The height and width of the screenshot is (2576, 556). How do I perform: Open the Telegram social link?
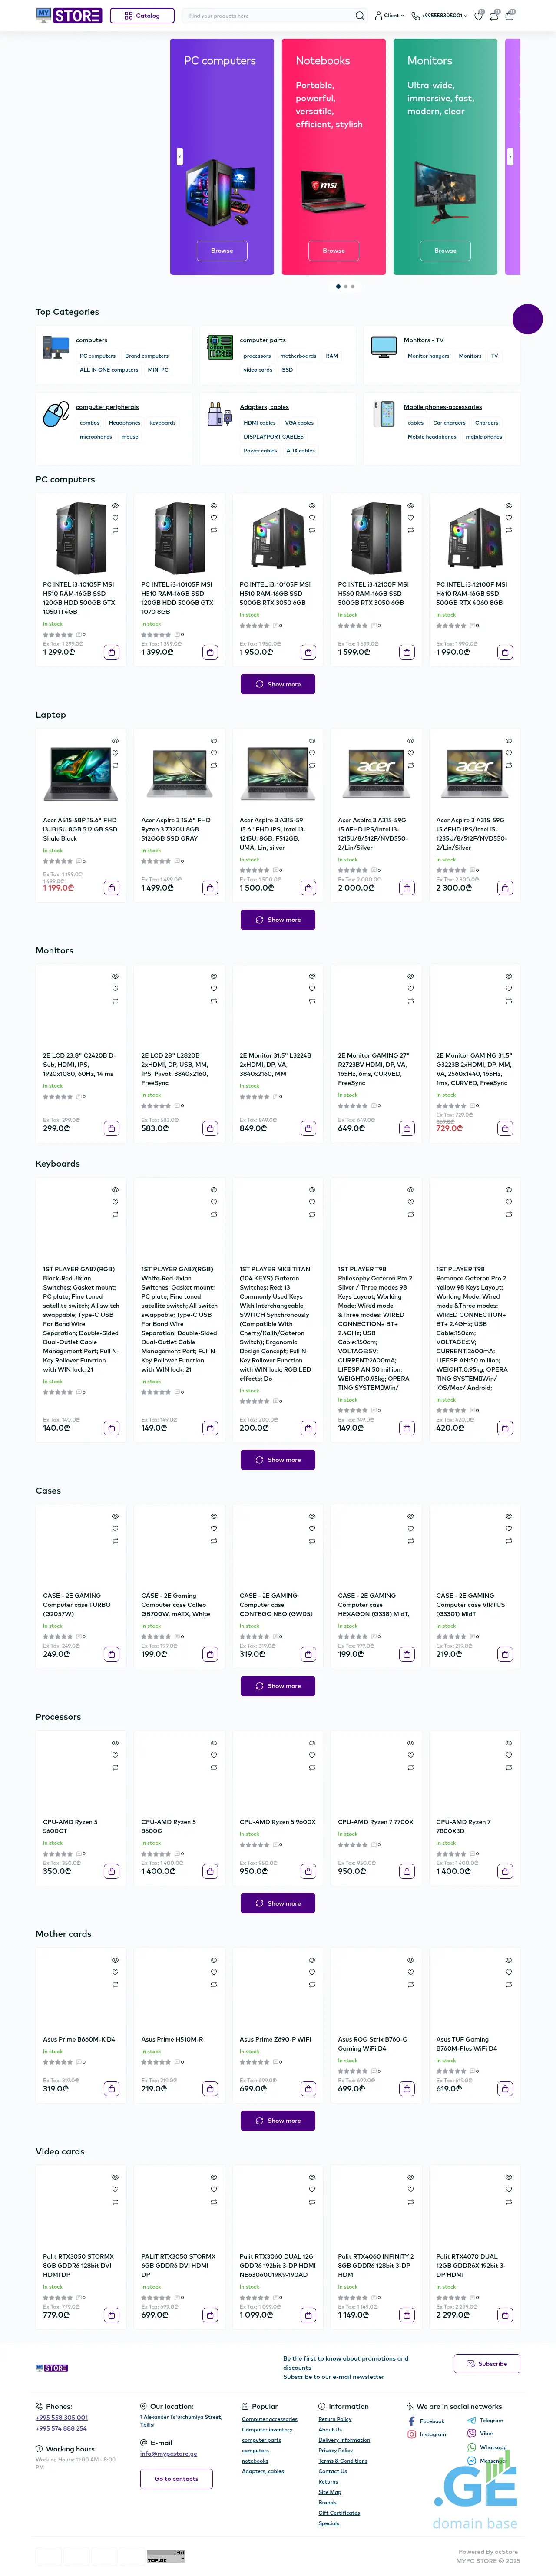(x=490, y=2421)
